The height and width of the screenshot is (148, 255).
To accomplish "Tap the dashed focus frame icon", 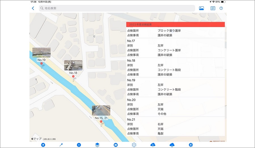I will click(134, 145).
